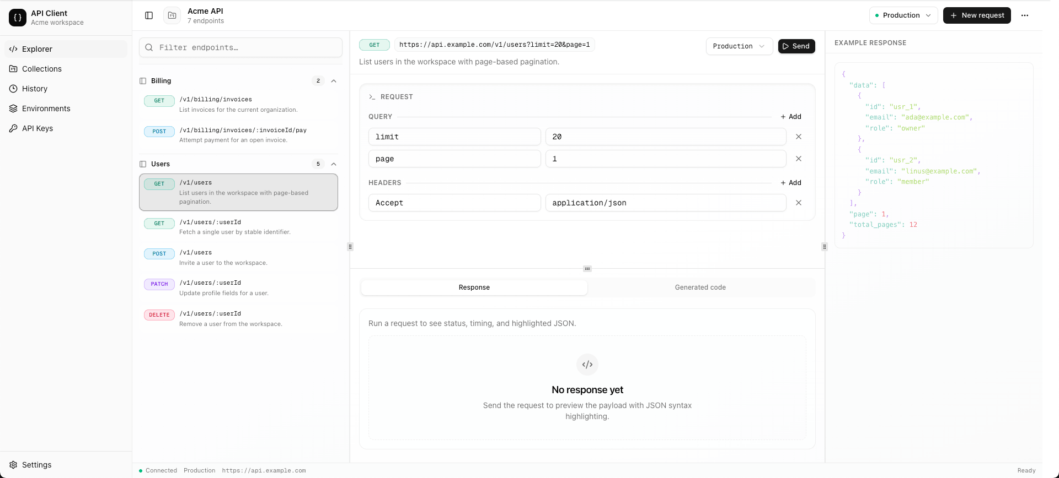The image size is (1059, 478).
Task: Open the request Production environment dropdown
Action: pyautogui.click(x=739, y=46)
